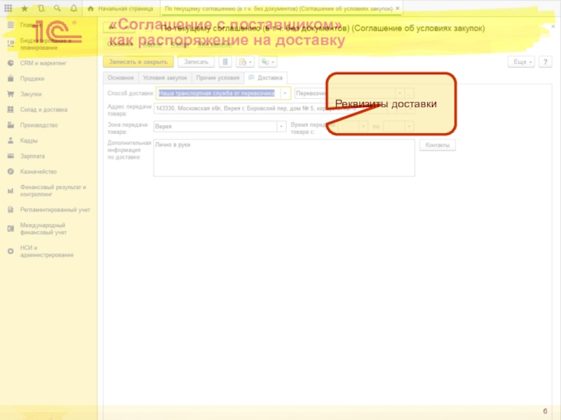The height and width of the screenshot is (420, 561).
Task: Switch to Условия закупок tab
Action: coord(165,78)
